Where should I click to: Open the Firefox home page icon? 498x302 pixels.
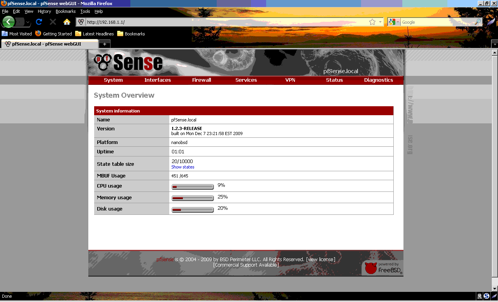[x=67, y=22]
